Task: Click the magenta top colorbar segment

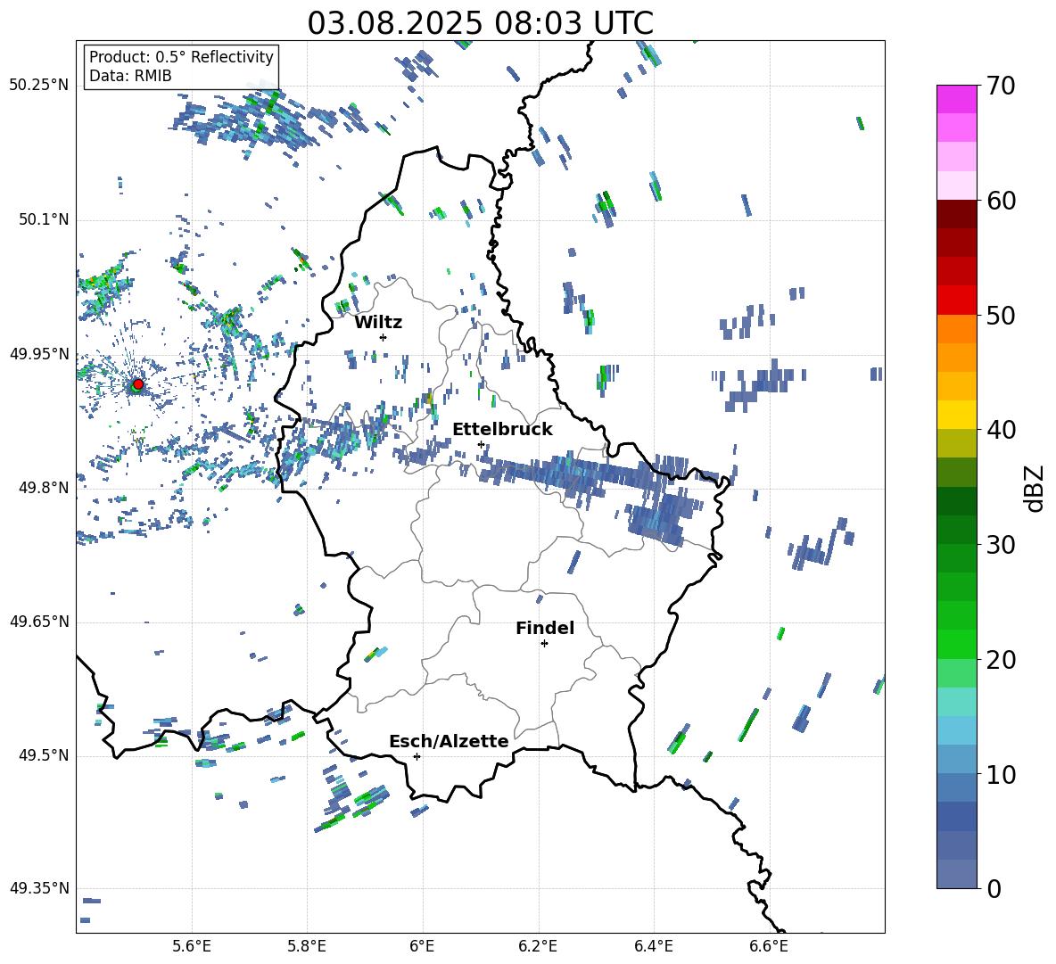Action: pos(957,99)
